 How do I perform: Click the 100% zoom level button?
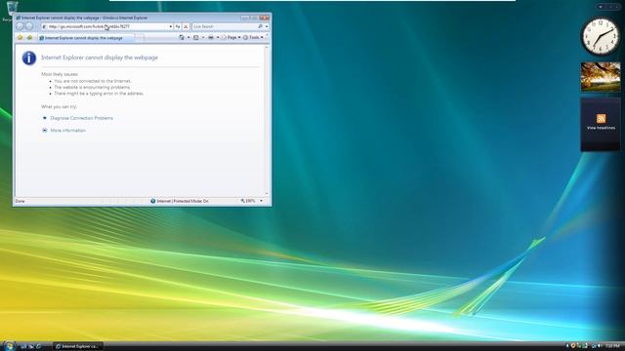click(x=248, y=201)
